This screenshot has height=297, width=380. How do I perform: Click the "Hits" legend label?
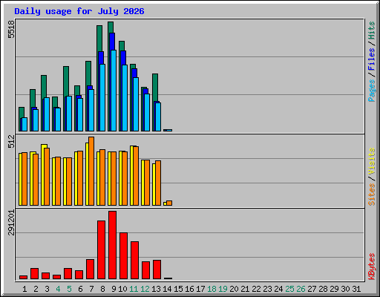[x=372, y=30]
